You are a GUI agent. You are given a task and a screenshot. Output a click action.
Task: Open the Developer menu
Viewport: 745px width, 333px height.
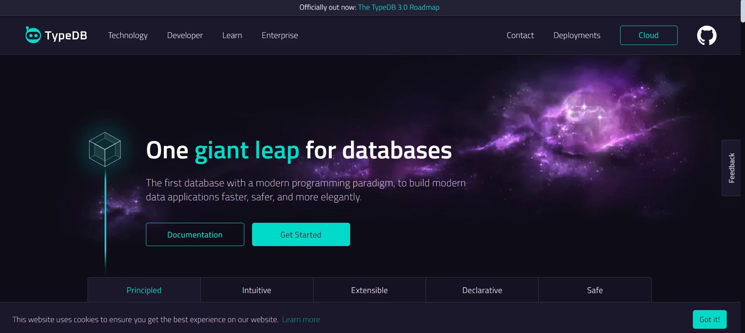[185, 35]
